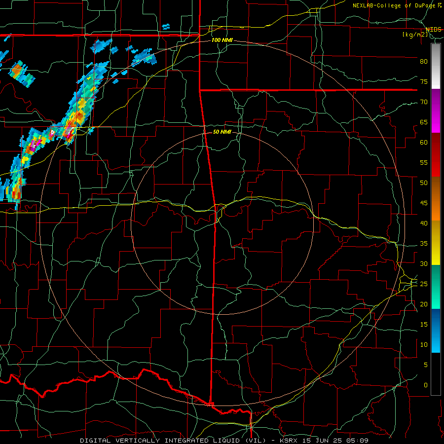444x444 pixels.
Task: Pick the bright red segment near 55
Action: pos(436,166)
